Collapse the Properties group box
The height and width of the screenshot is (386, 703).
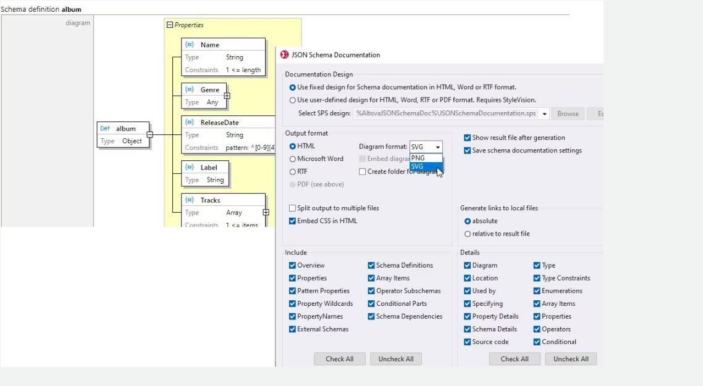click(x=170, y=25)
